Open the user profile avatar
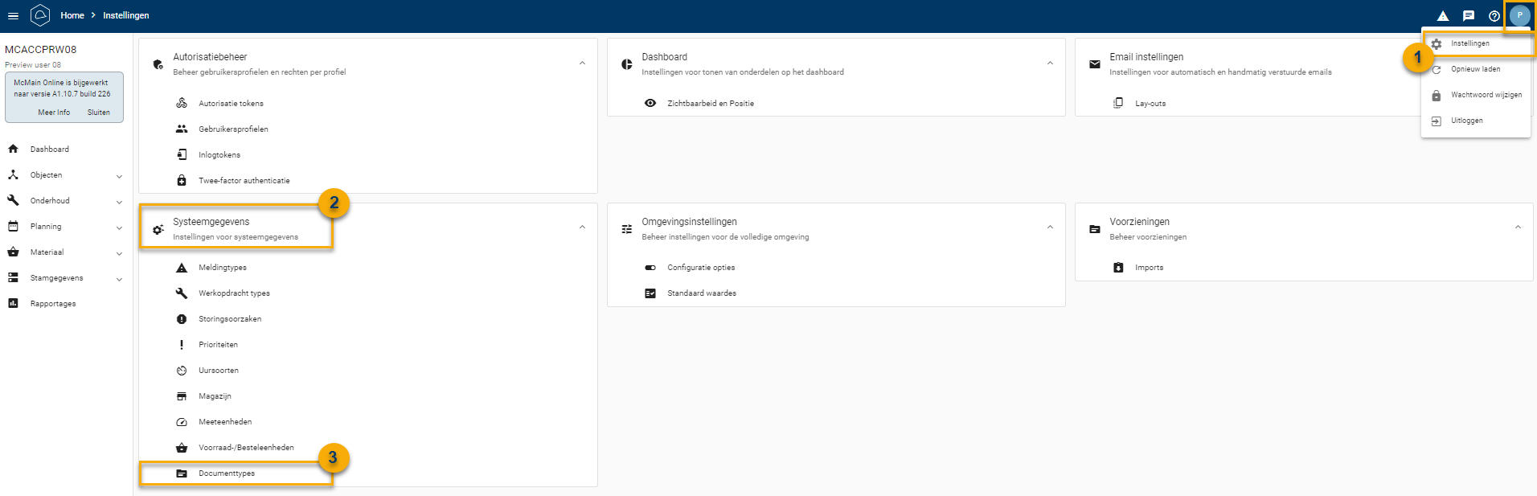 tap(1519, 15)
